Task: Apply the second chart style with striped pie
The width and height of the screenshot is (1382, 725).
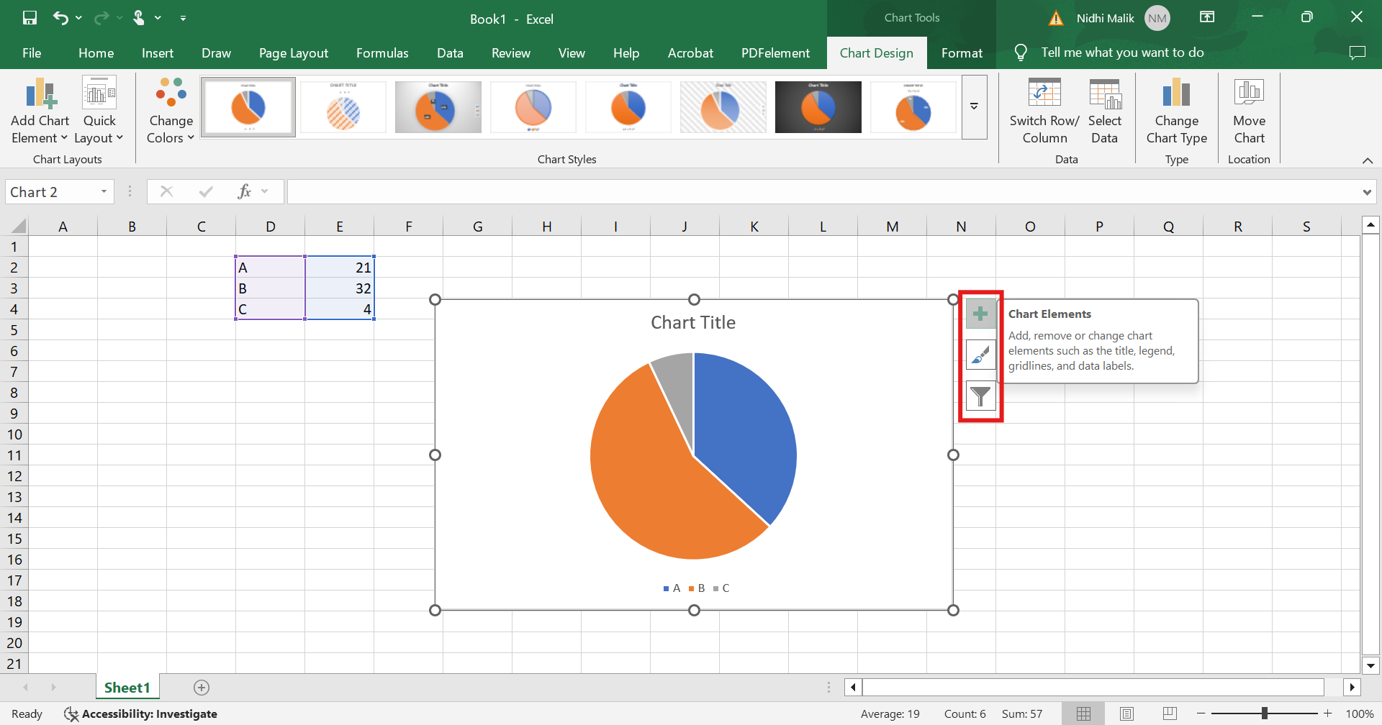Action: tap(343, 107)
